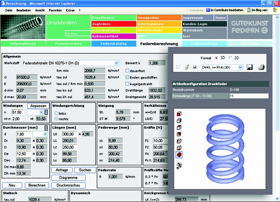Expand the DWG format dropdown

240,67
